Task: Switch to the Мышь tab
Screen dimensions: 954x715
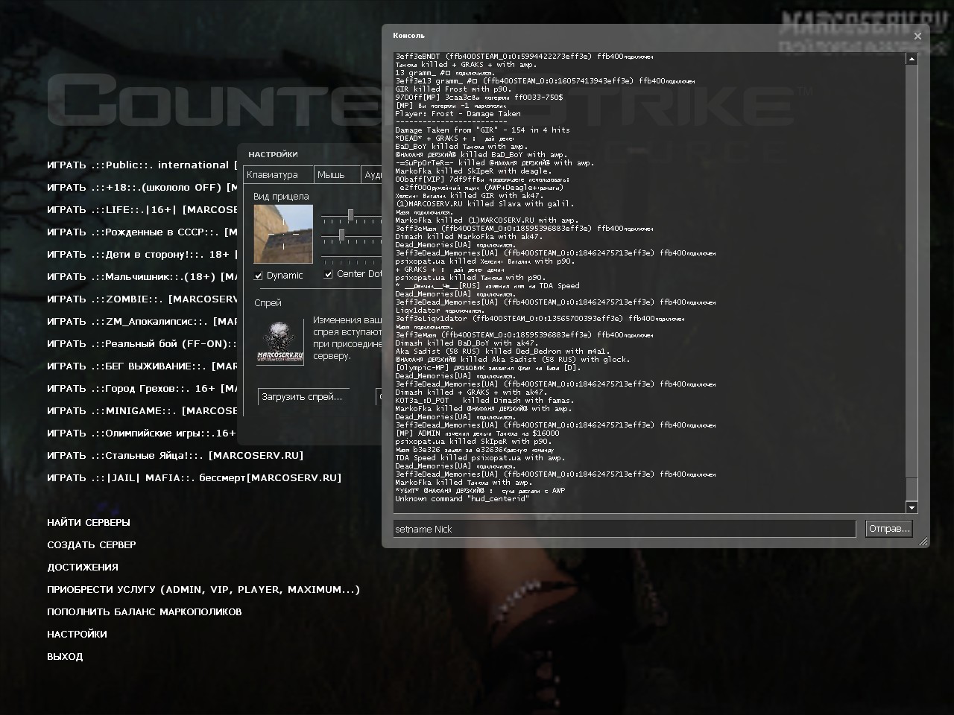Action: [x=331, y=175]
